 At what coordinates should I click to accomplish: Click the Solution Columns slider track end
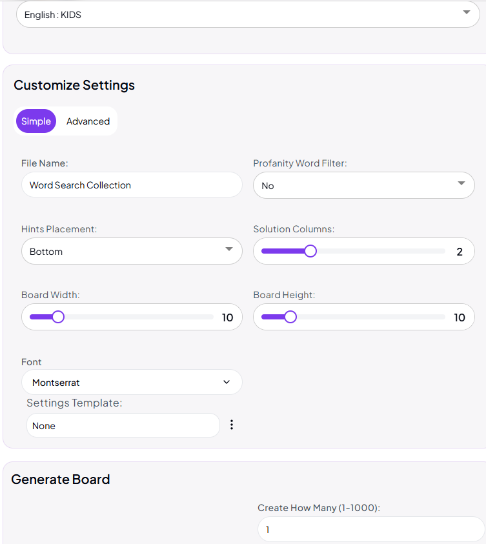pos(443,251)
